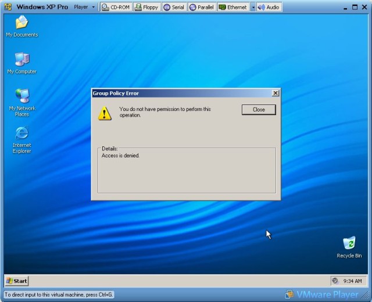Viewport: 372px width, 302px height.
Task: Toggle the Serial port button
Action: pos(174,8)
